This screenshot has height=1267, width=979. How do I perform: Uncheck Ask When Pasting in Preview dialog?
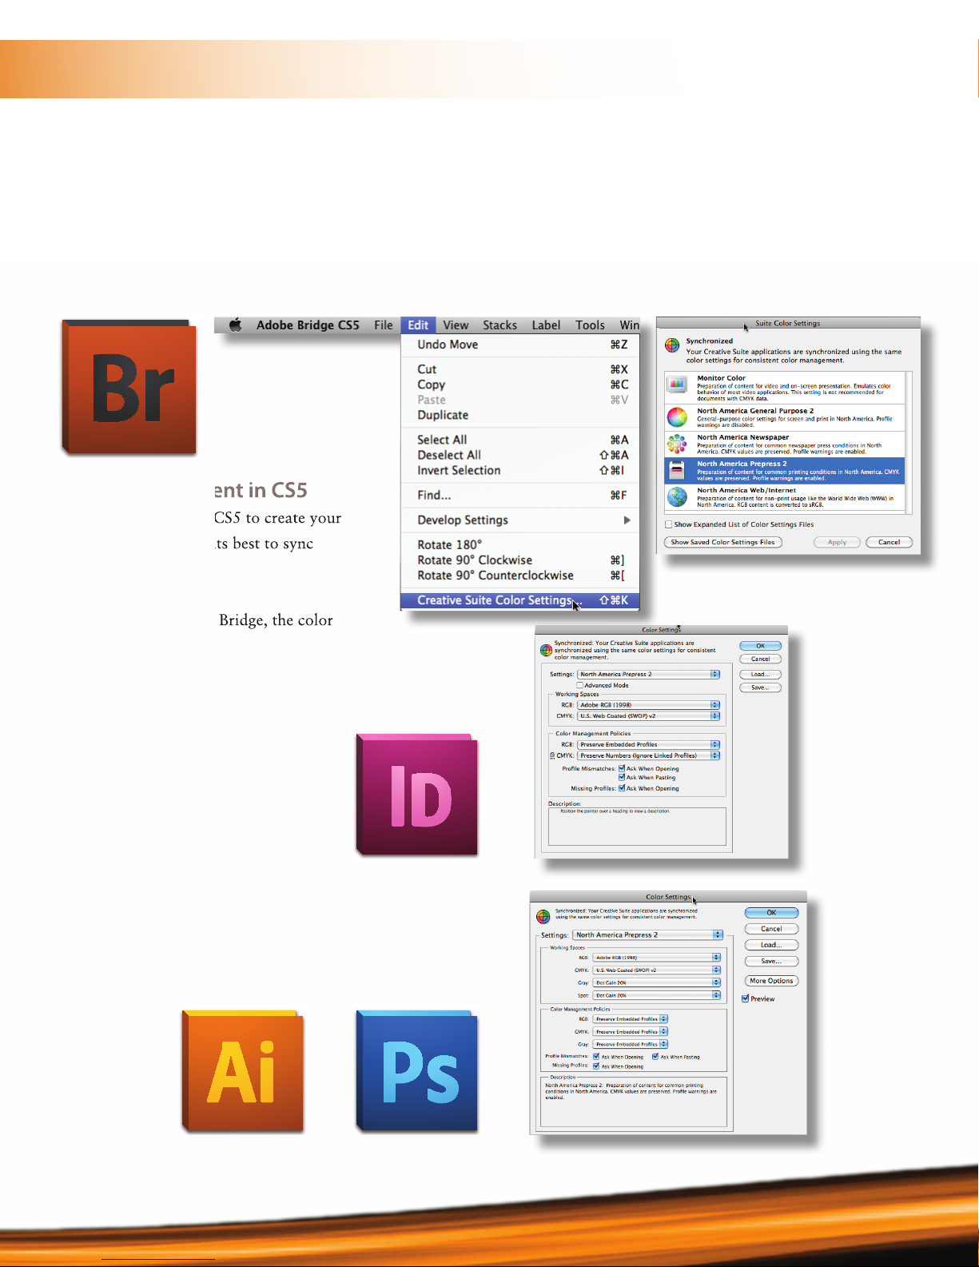tap(655, 1057)
